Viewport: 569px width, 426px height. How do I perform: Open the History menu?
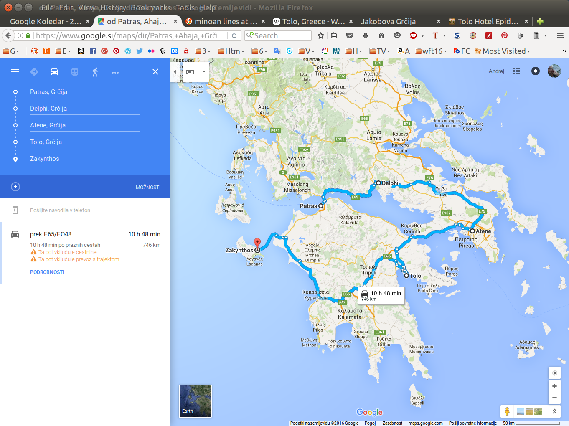[x=113, y=8]
